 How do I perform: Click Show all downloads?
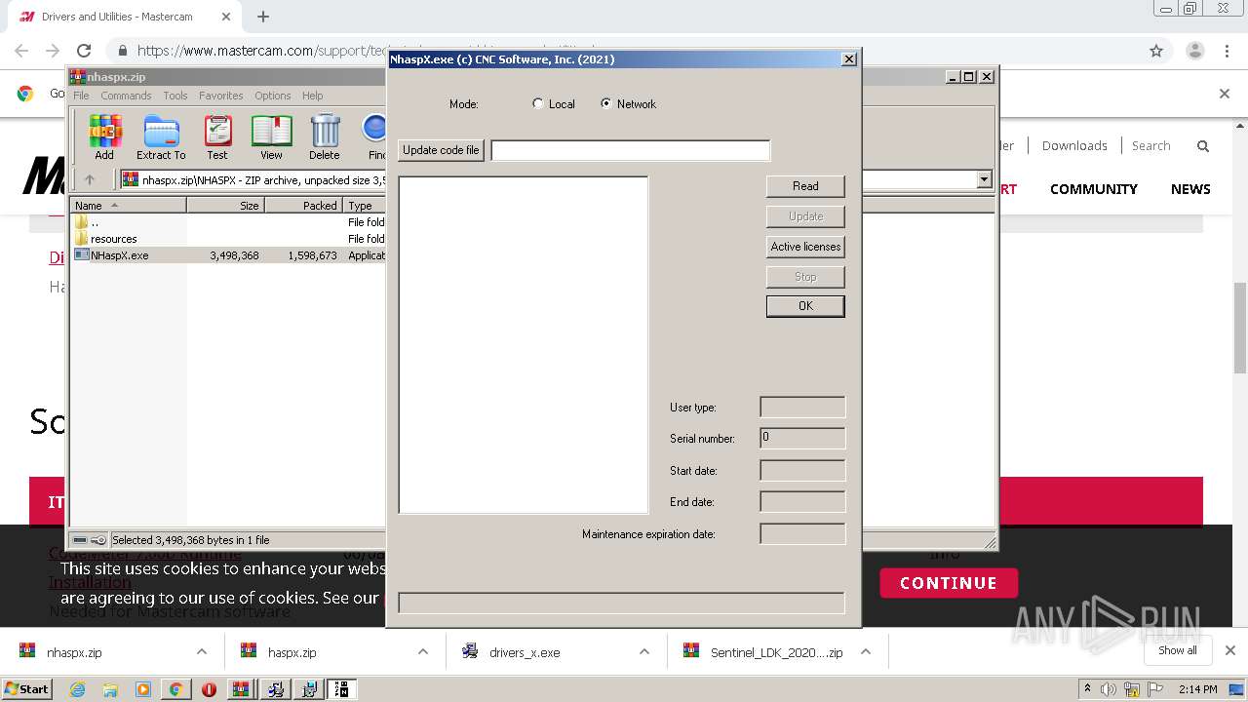(x=1178, y=650)
